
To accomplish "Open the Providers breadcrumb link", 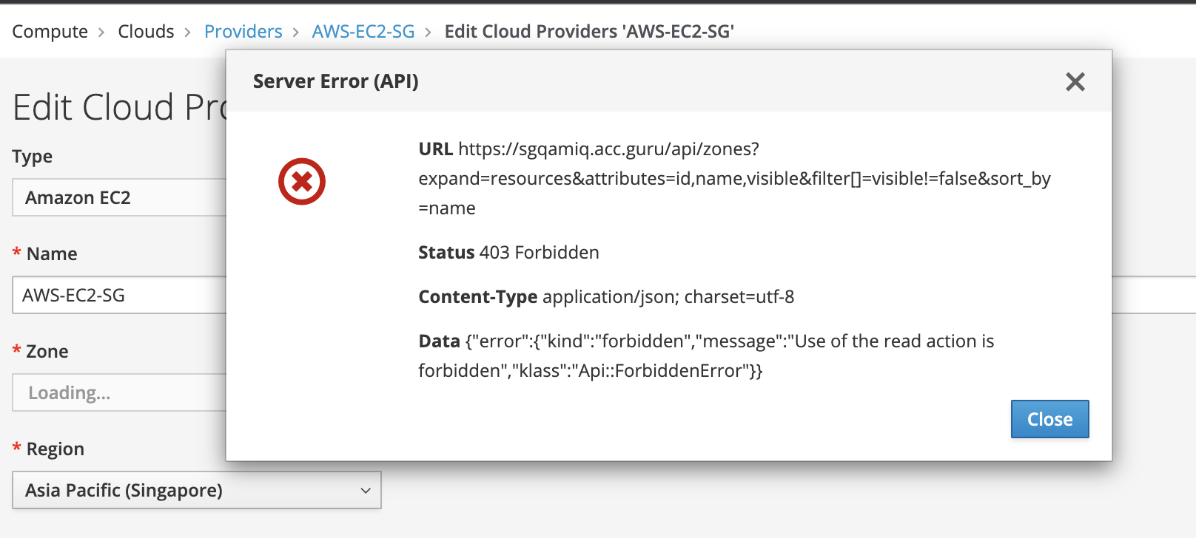I will point(243,32).
